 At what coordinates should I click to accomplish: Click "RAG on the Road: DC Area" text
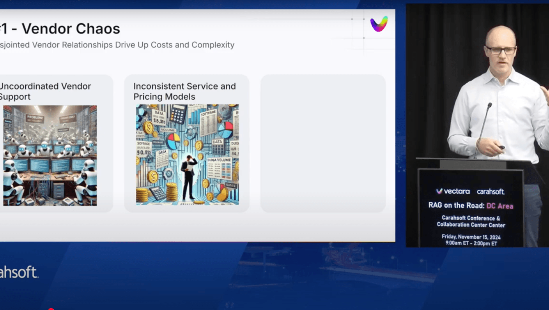[x=471, y=205]
